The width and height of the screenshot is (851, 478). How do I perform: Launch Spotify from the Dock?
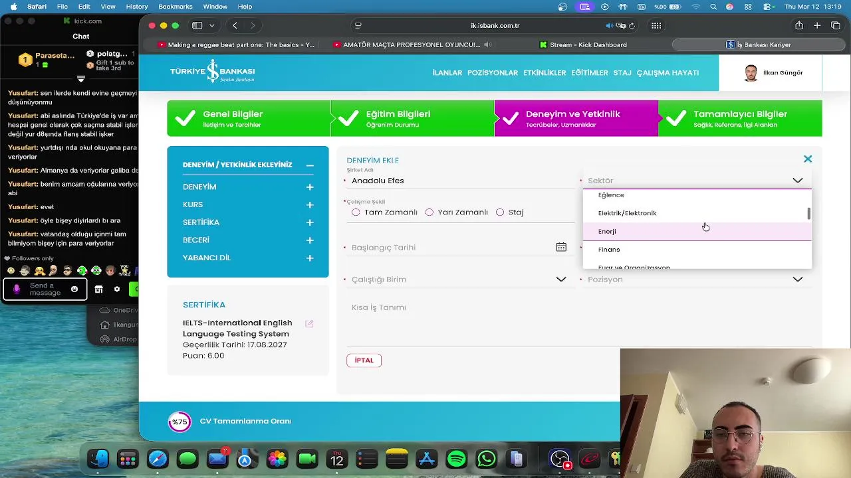coord(457,459)
